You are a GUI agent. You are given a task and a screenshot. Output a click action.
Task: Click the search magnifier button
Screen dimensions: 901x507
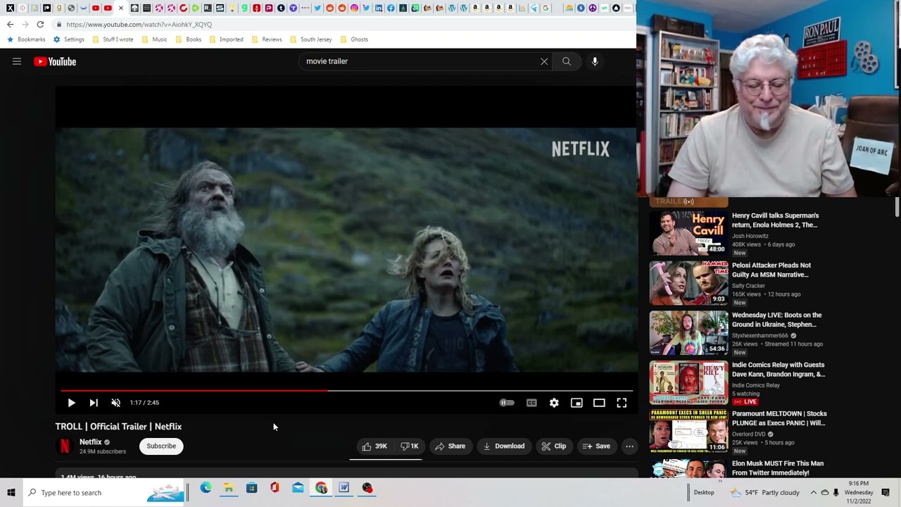coord(567,61)
